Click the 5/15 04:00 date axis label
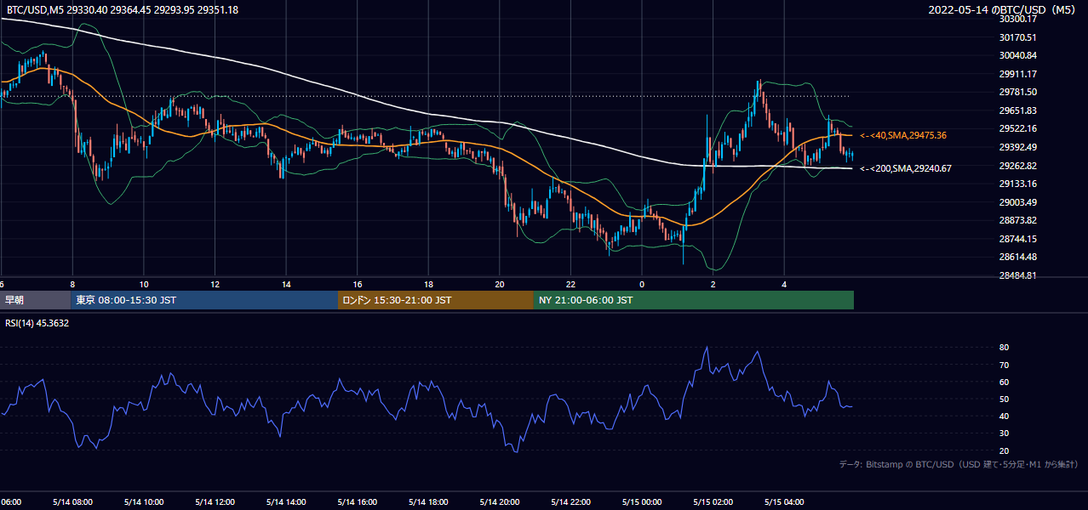Image resolution: width=1088 pixels, height=510 pixels. [x=784, y=501]
